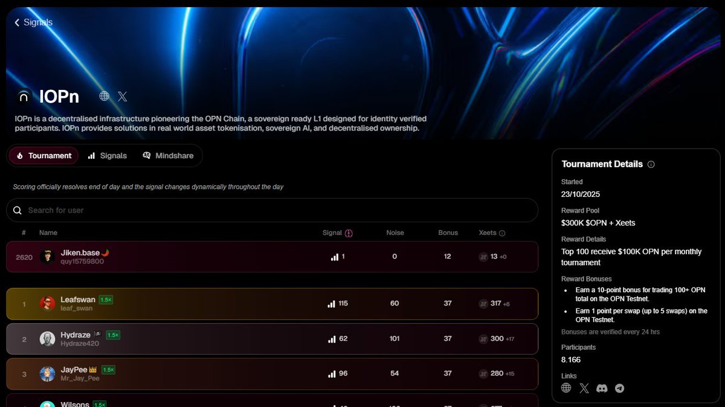The height and width of the screenshot is (407, 725).
Task: Sort by the Bonus column header
Action: coord(448,232)
